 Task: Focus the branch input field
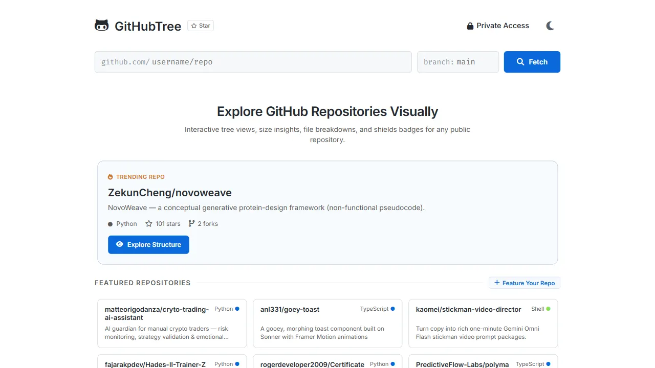click(458, 62)
